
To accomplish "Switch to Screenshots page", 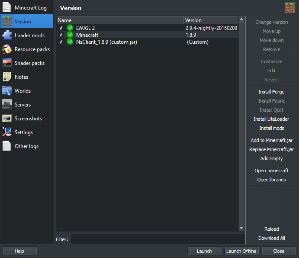I will tap(27, 119).
